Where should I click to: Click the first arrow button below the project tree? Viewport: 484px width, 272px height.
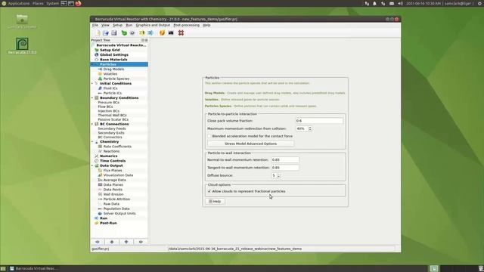[x=98, y=242]
